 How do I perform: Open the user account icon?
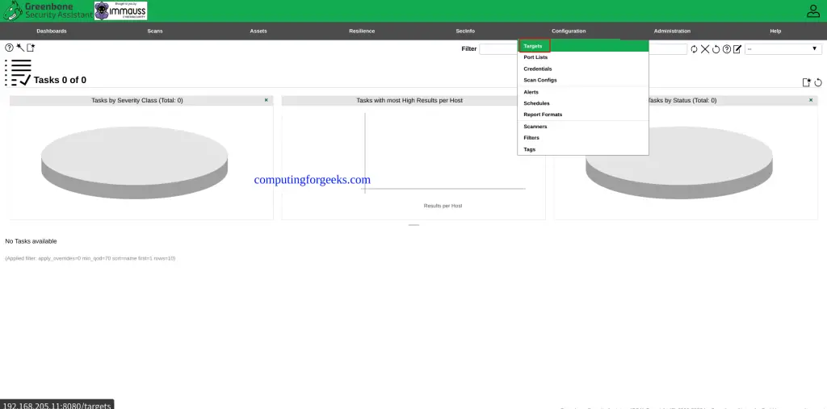tap(812, 10)
